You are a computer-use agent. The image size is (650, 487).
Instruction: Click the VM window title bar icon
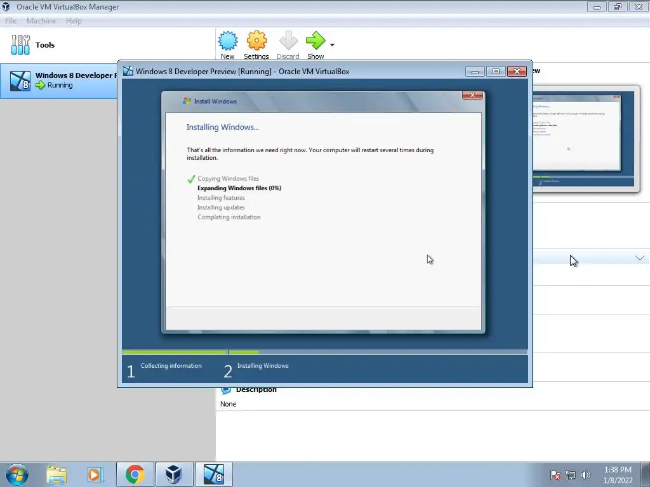[x=128, y=71]
